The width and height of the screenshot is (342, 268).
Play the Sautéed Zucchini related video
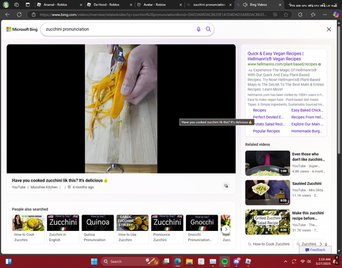point(267,193)
